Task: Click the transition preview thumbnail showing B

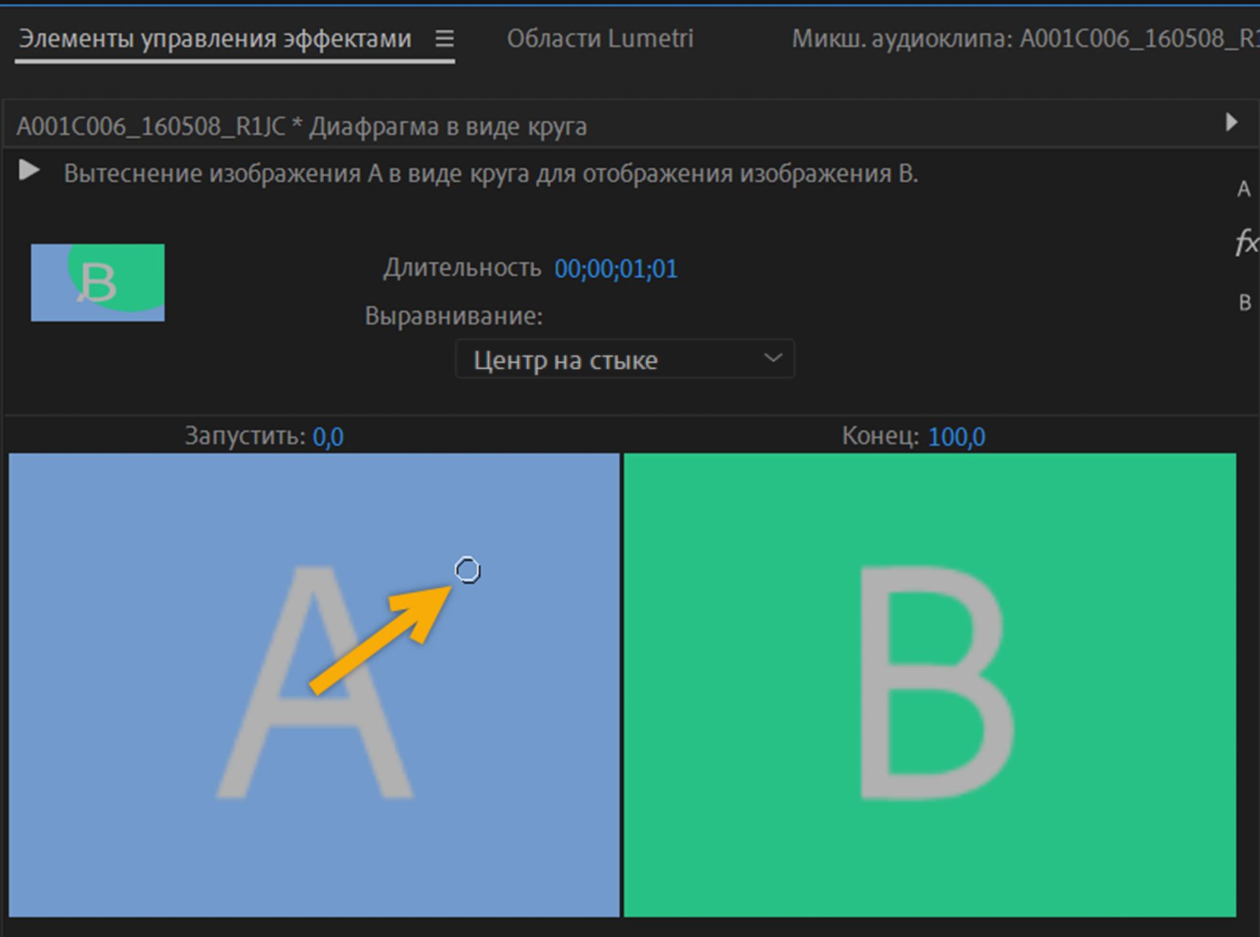Action: (97, 282)
